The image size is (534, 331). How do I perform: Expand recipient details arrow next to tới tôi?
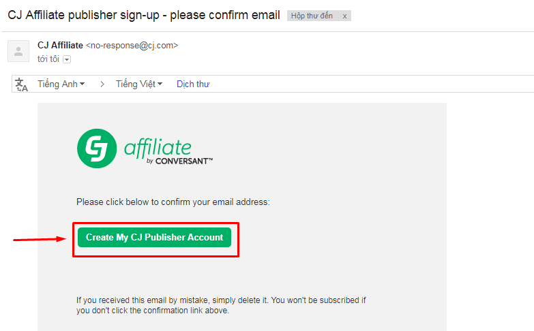click(67, 59)
